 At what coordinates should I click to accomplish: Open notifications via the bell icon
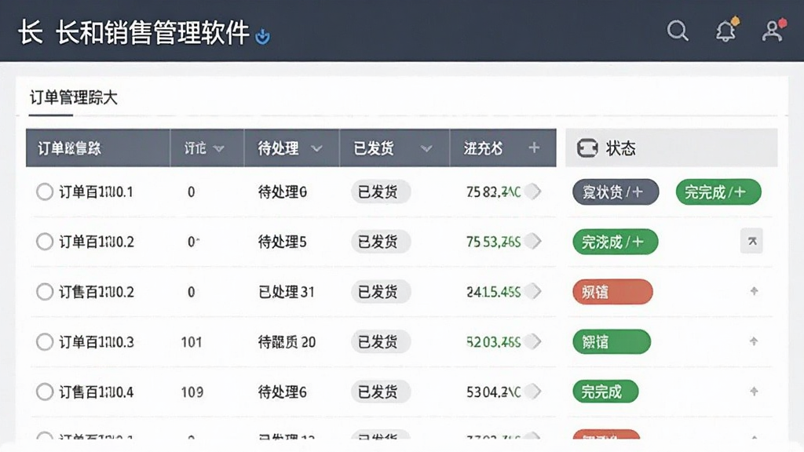point(726,31)
